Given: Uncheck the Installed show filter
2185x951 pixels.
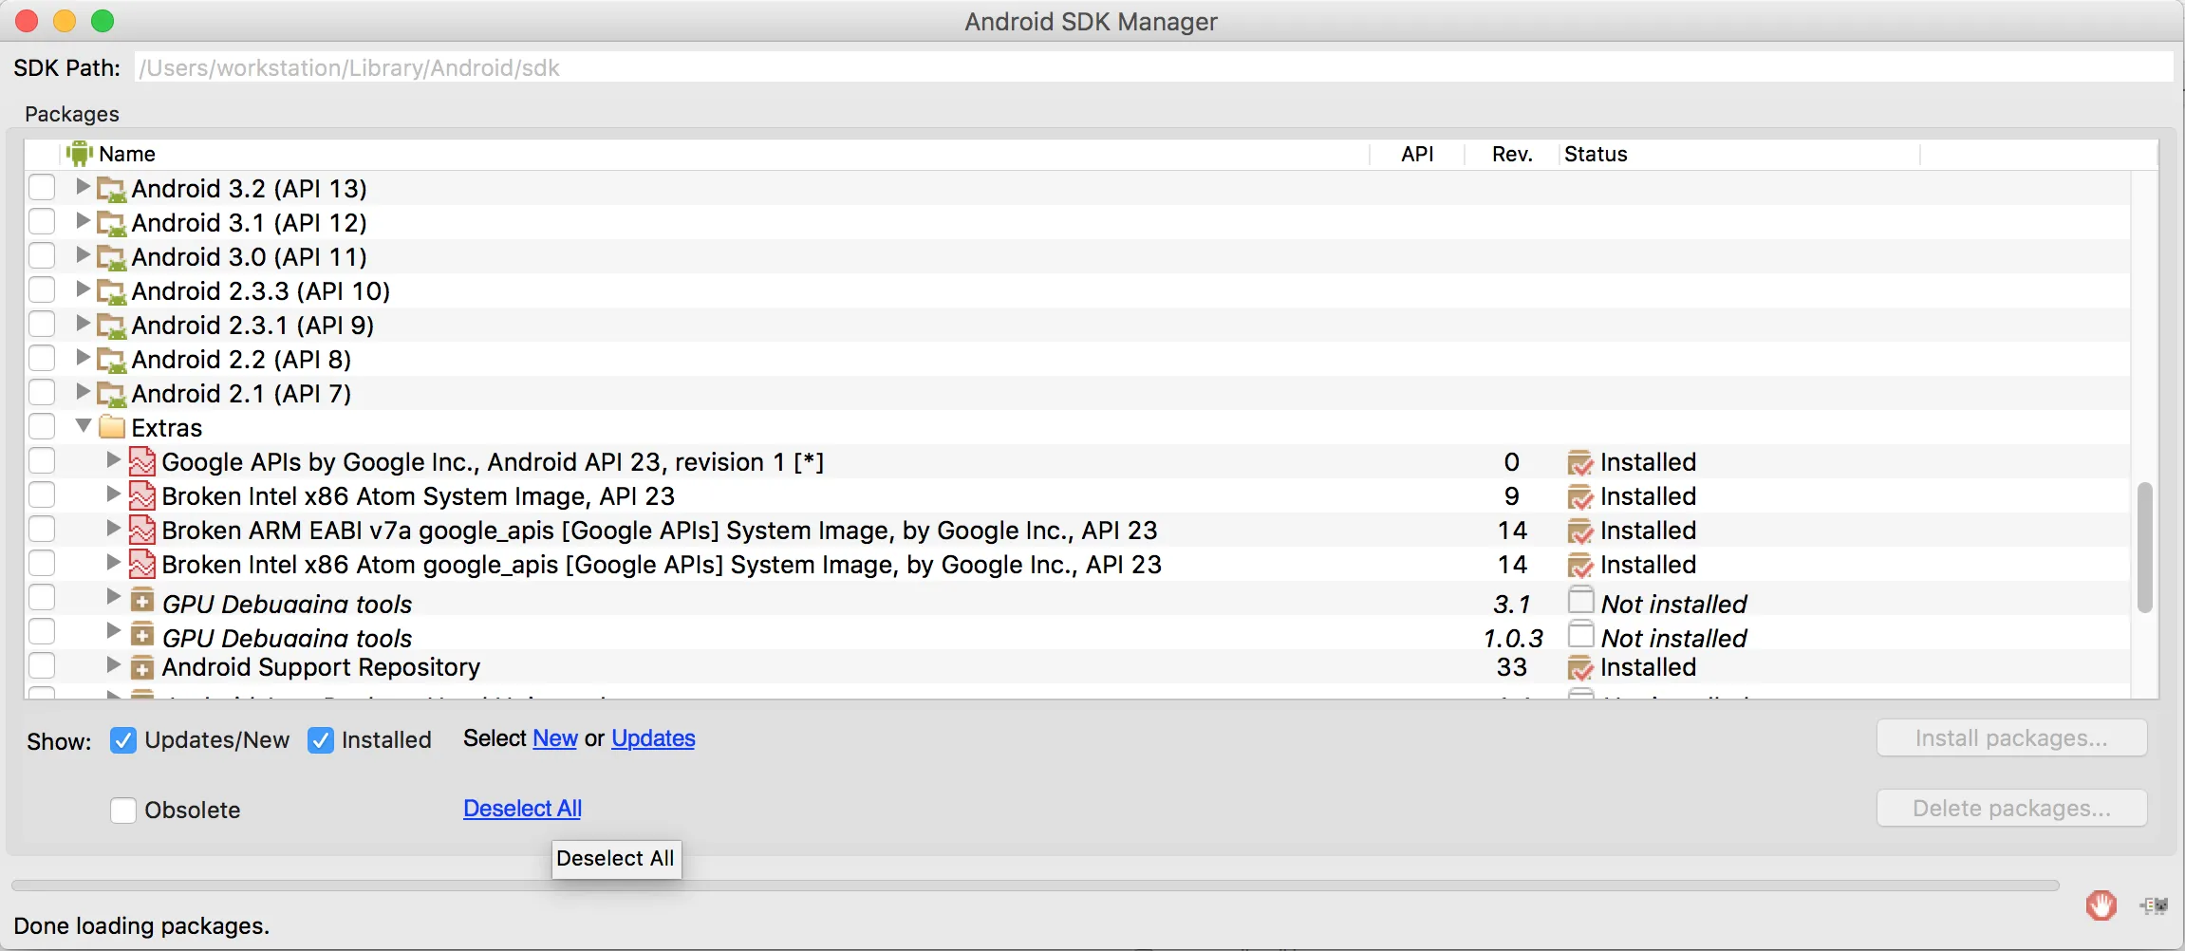Looking at the screenshot, I should tap(321, 740).
